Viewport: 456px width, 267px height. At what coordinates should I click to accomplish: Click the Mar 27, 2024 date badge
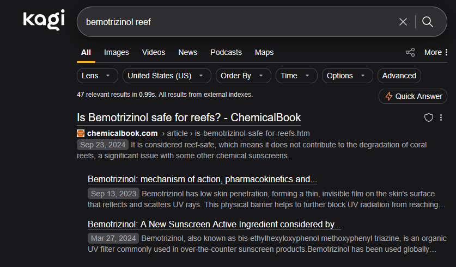click(113, 238)
